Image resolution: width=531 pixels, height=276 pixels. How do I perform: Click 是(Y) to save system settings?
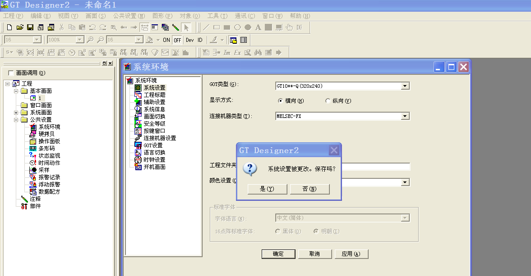point(267,189)
